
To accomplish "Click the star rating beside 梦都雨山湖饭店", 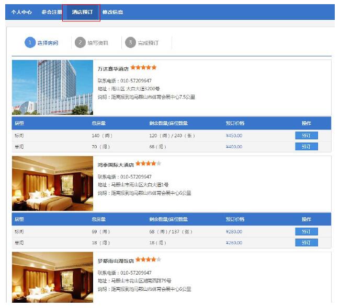I will click(x=148, y=259).
